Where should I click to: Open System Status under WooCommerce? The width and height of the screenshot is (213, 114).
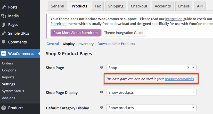(13, 91)
